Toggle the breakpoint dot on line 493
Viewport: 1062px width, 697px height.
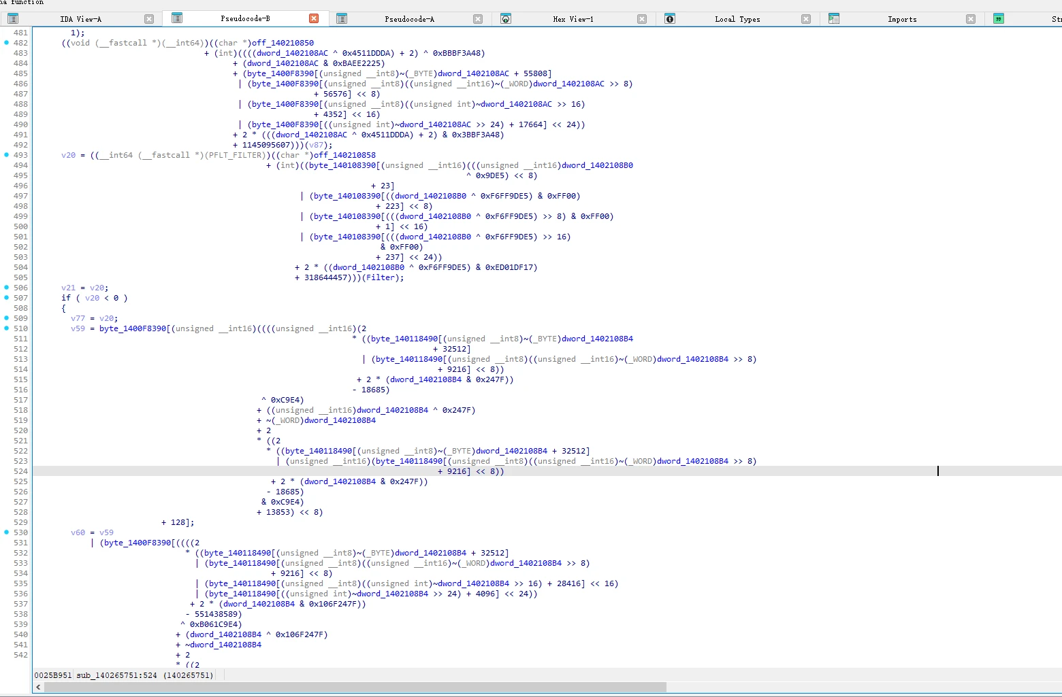pos(7,155)
